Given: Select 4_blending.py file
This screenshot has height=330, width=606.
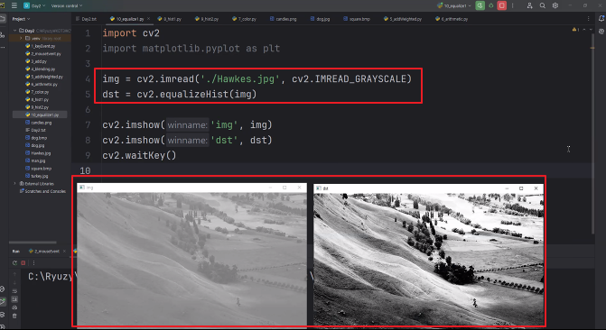Looking at the screenshot, I should (x=41, y=69).
